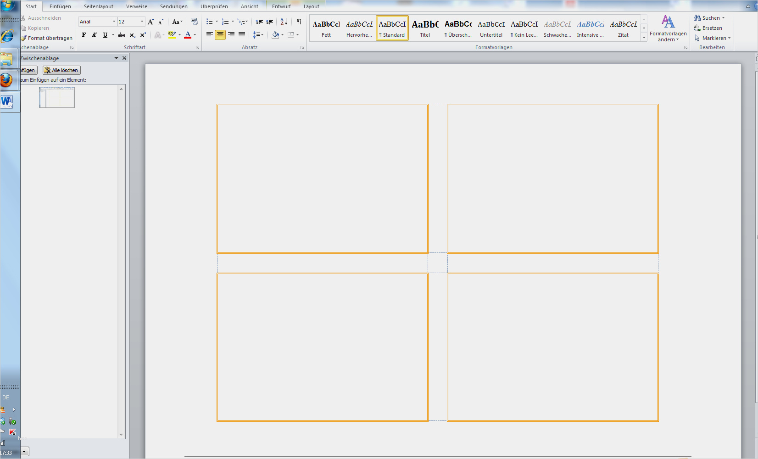Toggle italic (K) formatting
Image resolution: width=758 pixels, height=459 pixels.
click(95, 35)
